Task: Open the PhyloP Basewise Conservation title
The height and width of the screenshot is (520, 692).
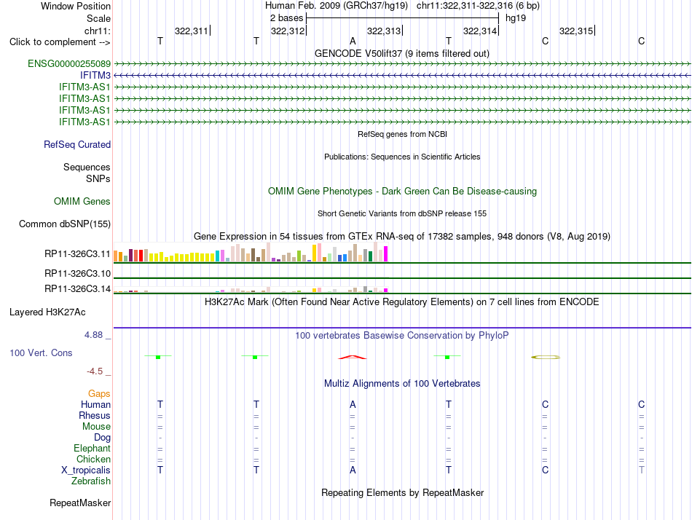Action: (x=401, y=336)
